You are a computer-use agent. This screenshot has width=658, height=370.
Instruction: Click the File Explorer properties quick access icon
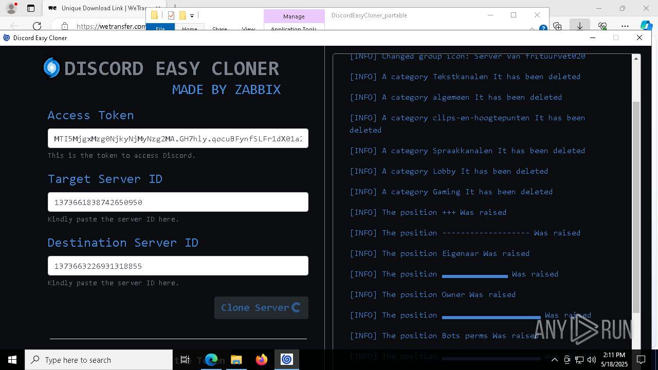[x=171, y=15]
